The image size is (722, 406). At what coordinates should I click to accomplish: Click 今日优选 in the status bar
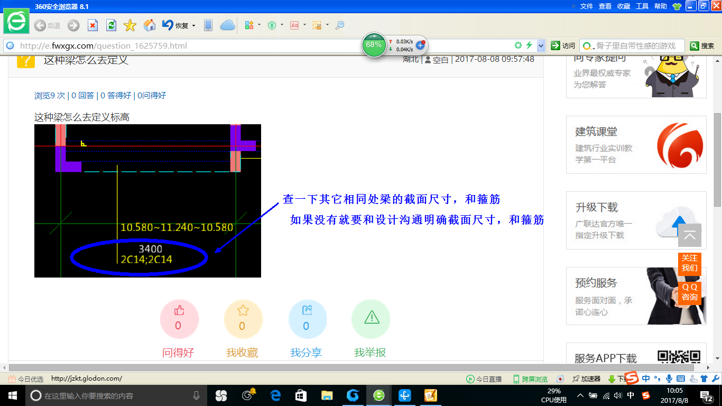26,379
